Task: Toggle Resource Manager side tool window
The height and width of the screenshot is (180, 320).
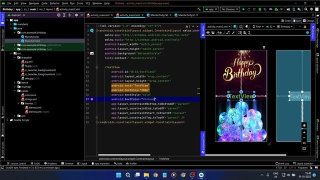Action: click(x=2, y=40)
